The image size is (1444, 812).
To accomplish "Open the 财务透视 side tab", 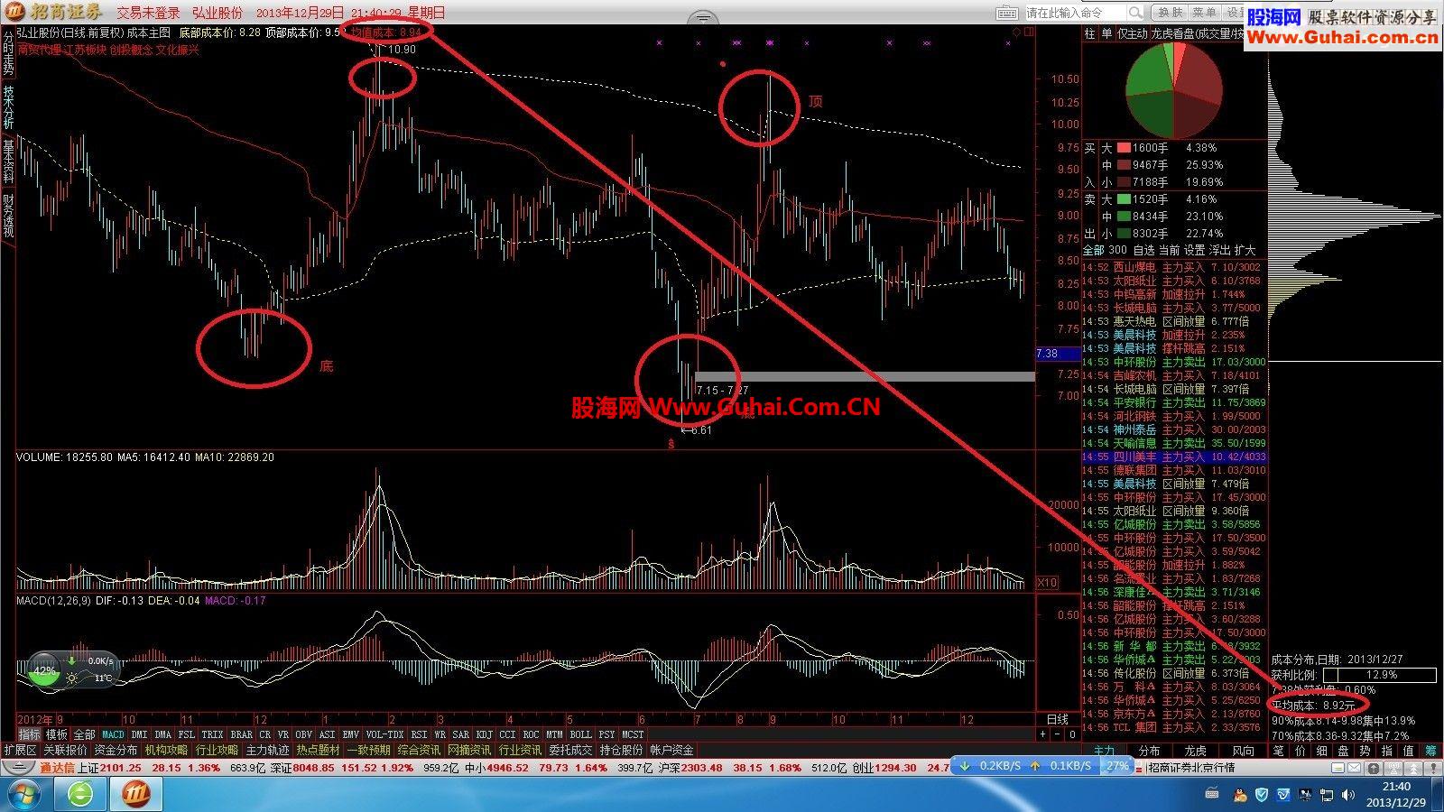I will pos(8,217).
